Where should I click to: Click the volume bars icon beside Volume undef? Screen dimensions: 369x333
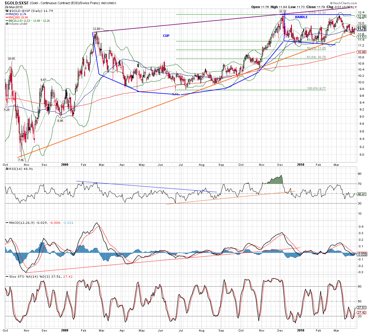click(7, 24)
